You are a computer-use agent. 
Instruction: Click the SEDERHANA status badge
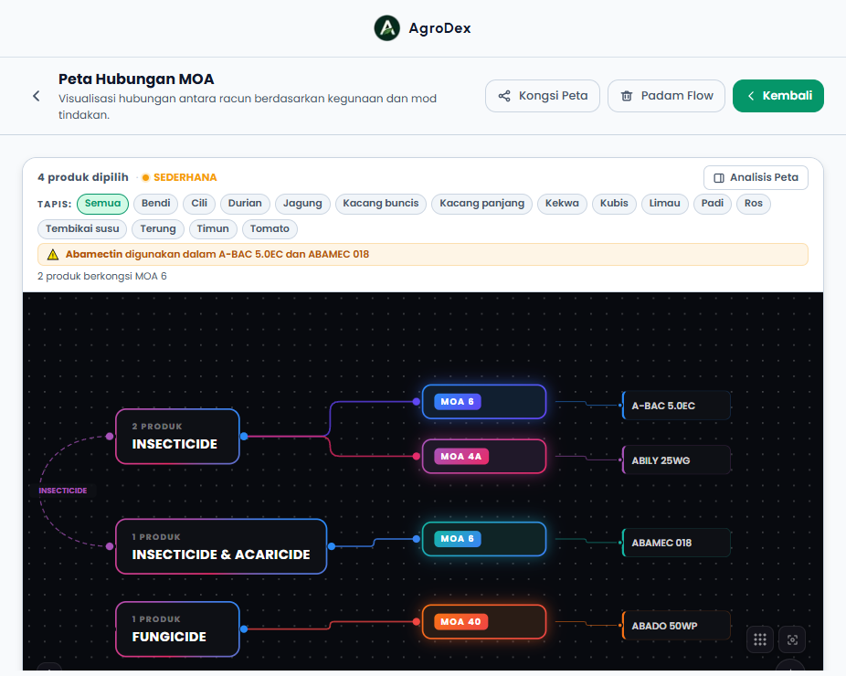tap(180, 177)
